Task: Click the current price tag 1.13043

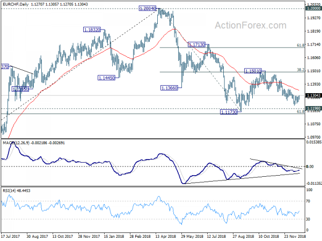Action: tap(313, 96)
